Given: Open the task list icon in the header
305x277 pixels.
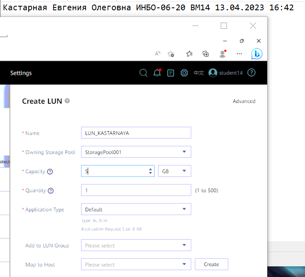Looking at the screenshot, I should click(171, 73).
